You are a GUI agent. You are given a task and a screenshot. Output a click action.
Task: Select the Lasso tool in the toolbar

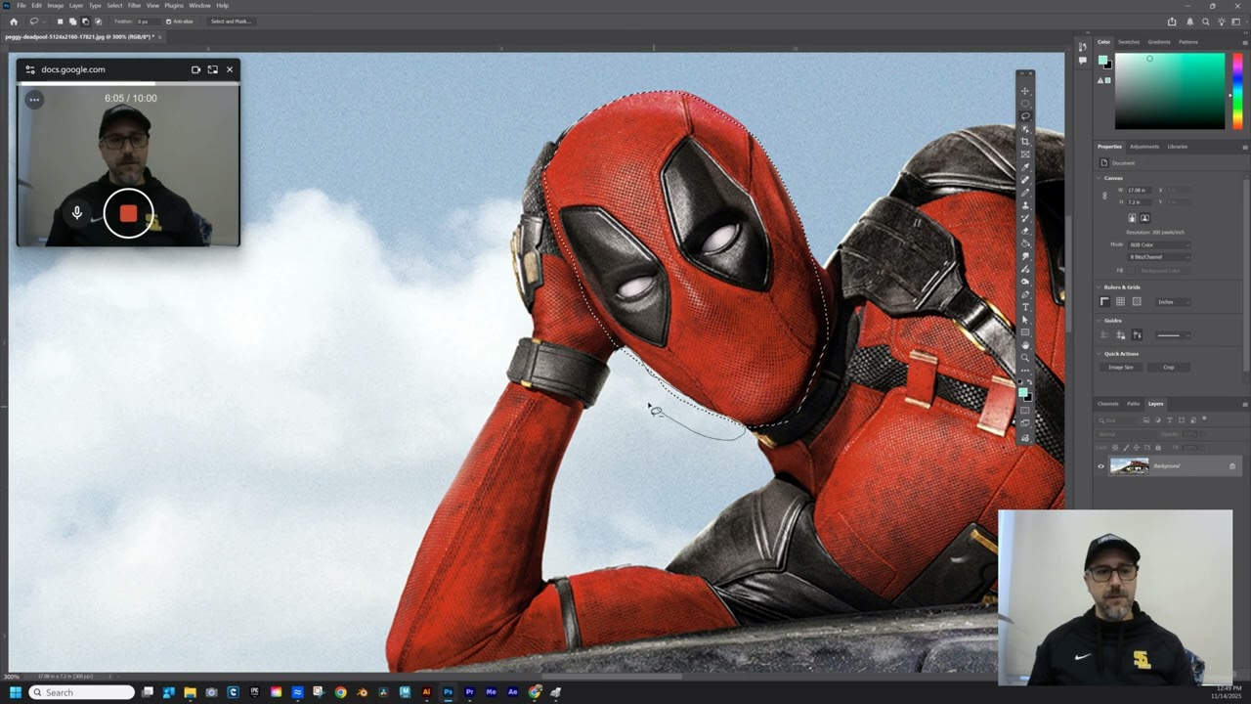(1025, 116)
